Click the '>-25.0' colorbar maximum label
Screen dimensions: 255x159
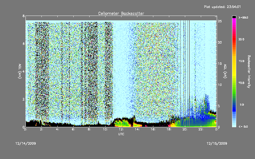tap(243, 17)
